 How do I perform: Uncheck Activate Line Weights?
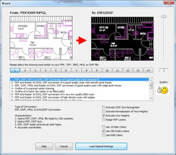tap(104, 116)
